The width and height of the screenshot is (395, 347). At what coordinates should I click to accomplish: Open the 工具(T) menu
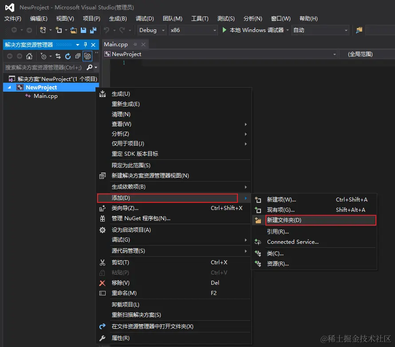coord(200,18)
